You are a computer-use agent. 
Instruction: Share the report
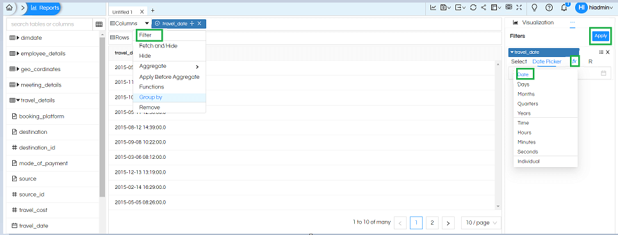(x=484, y=7)
